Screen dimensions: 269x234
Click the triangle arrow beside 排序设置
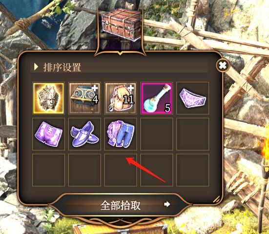[x=36, y=67]
